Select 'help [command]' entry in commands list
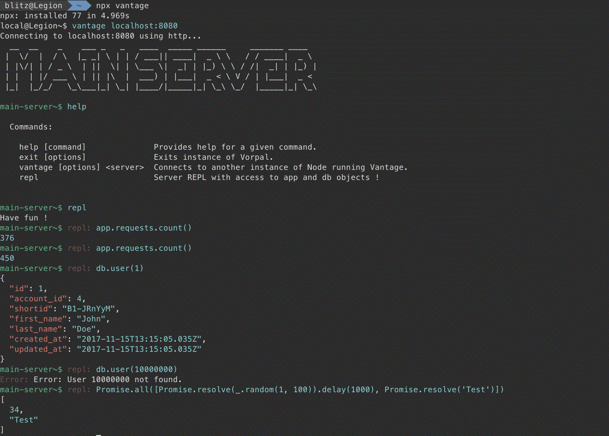The height and width of the screenshot is (436, 609). point(52,147)
